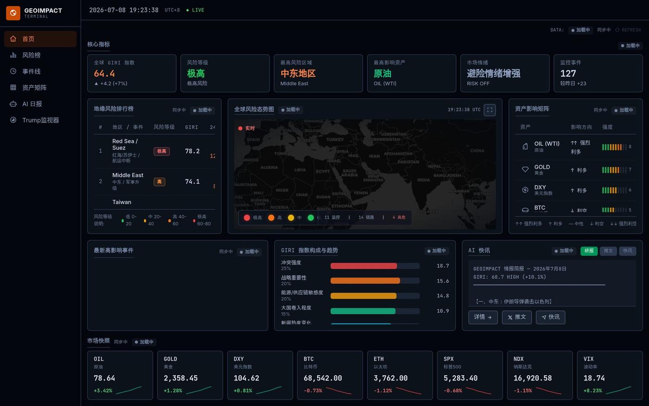Select the 推文 tab in AI 快讯

click(x=608, y=251)
